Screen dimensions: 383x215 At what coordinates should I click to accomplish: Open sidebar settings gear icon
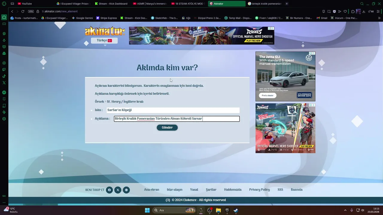pyautogui.click(x=4, y=119)
